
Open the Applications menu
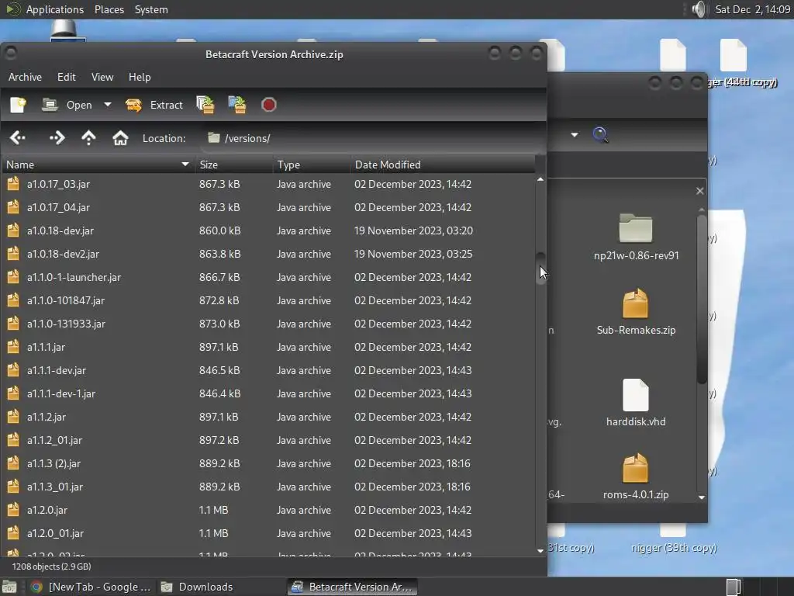[x=44, y=9]
